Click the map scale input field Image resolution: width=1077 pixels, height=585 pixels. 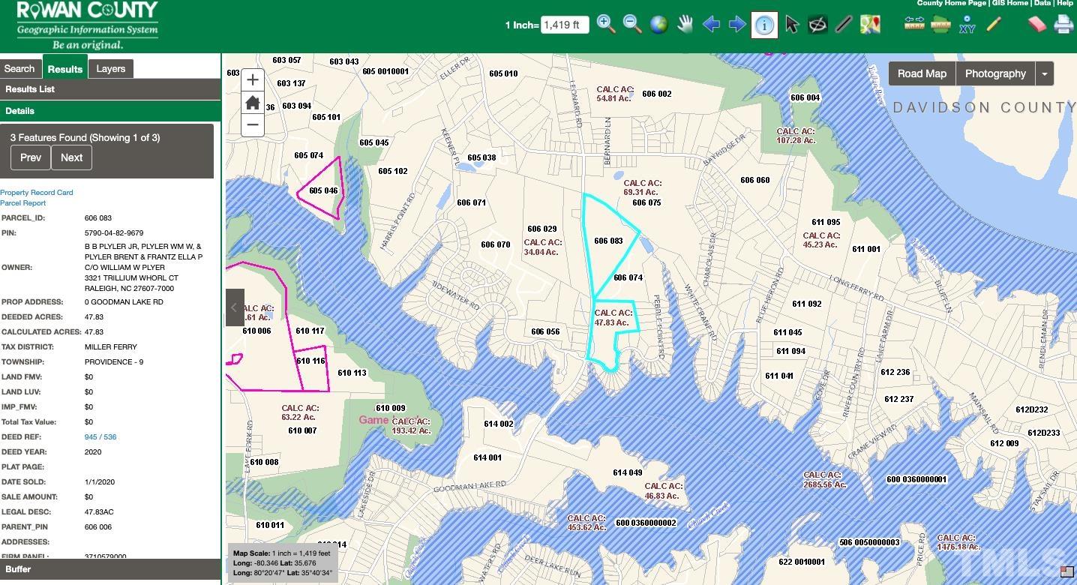pyautogui.click(x=564, y=25)
